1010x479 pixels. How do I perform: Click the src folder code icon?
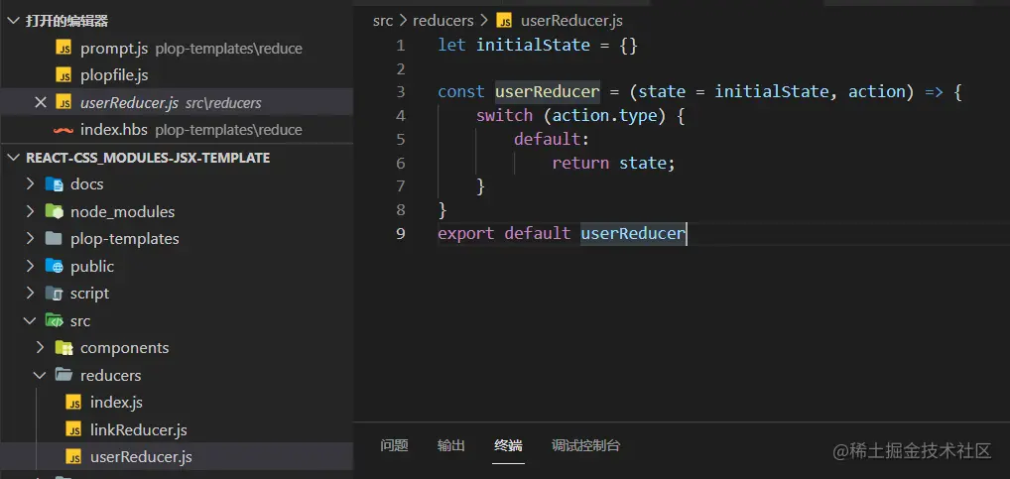[55, 320]
